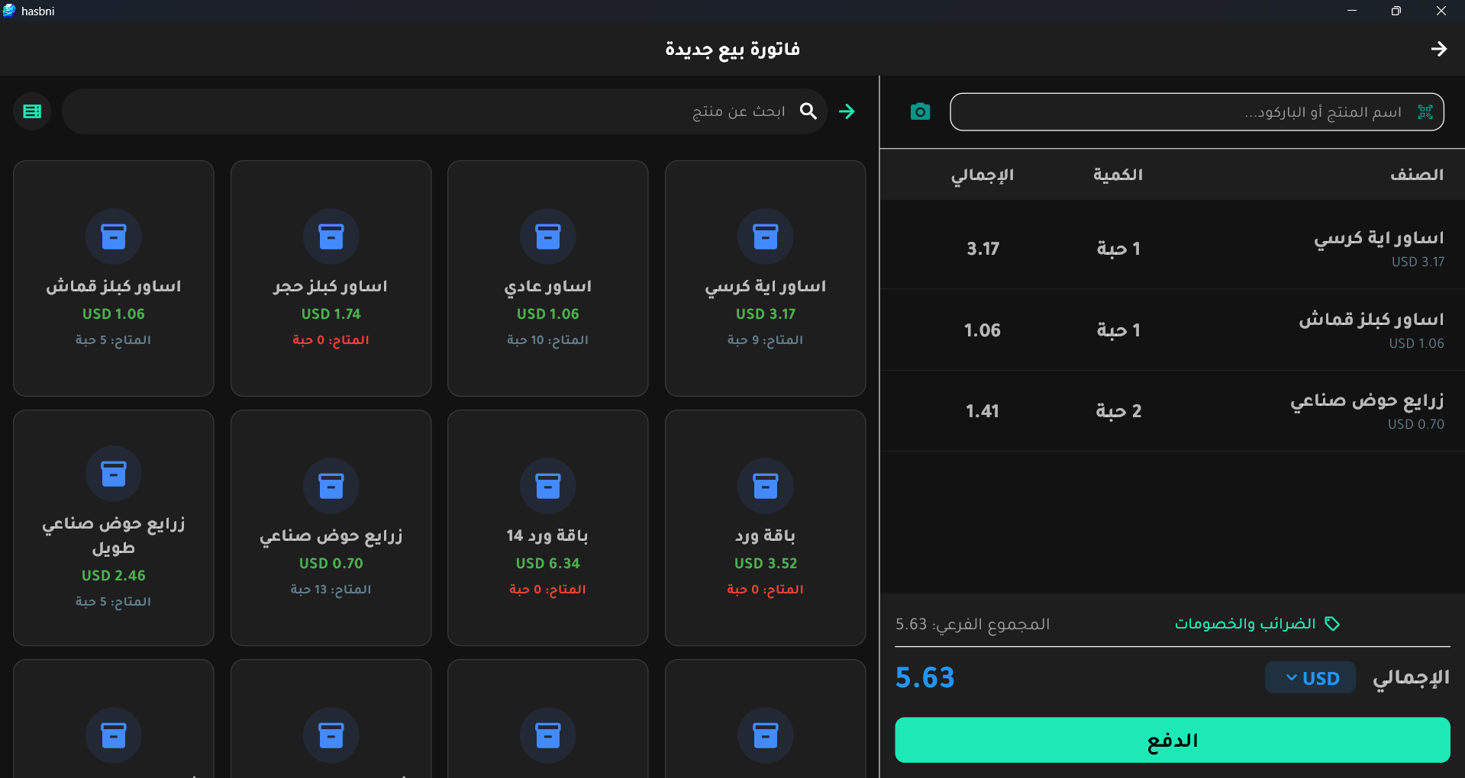
Task: Click the back arrow in the header
Action: [x=1439, y=49]
